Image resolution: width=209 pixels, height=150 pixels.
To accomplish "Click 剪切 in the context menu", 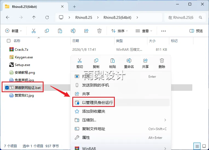I will tap(80, 64).
